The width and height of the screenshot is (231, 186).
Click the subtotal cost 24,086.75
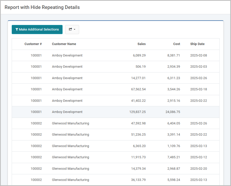[173, 112]
